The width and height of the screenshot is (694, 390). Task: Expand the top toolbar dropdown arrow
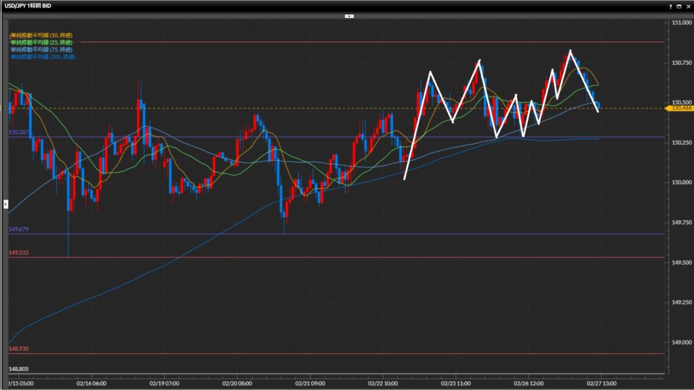point(348,15)
